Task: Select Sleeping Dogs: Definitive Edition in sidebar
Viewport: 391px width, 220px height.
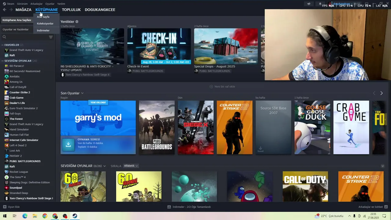Action: (30, 182)
